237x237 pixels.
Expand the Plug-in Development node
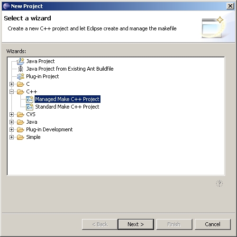click(11, 129)
